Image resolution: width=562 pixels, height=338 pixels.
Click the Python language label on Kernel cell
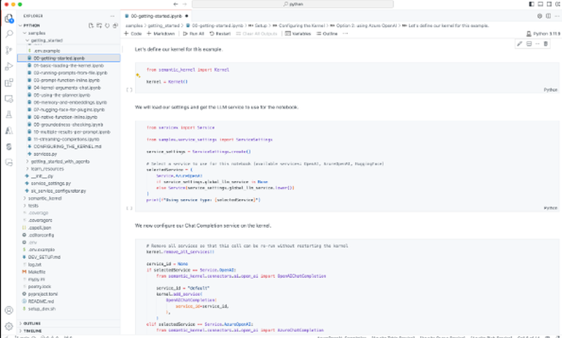tap(551, 90)
